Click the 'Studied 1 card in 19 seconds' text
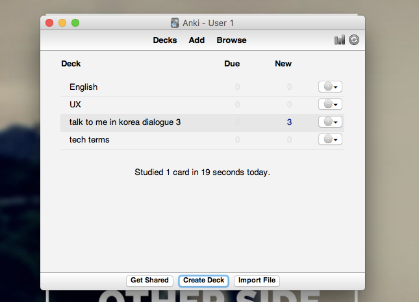 202,172
